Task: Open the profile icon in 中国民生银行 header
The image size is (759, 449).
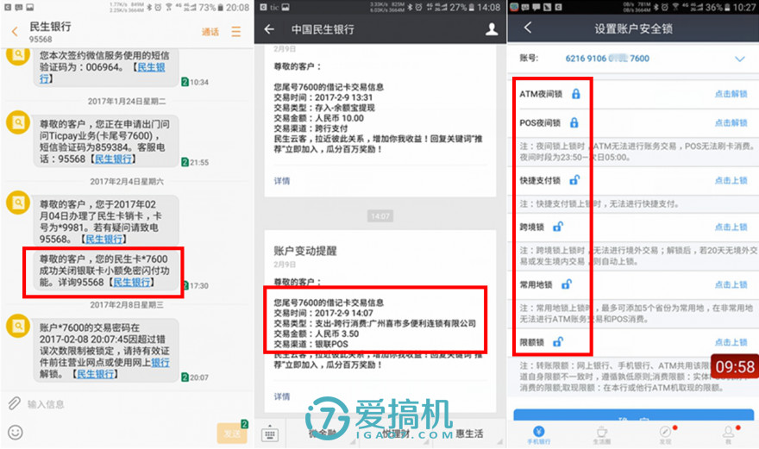Action: click(492, 29)
